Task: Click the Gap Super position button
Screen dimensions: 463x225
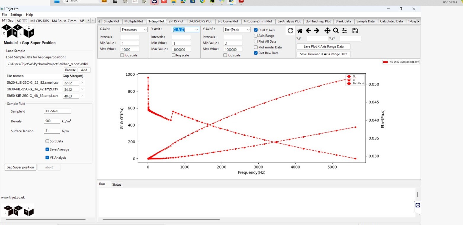Action: tap(20, 167)
